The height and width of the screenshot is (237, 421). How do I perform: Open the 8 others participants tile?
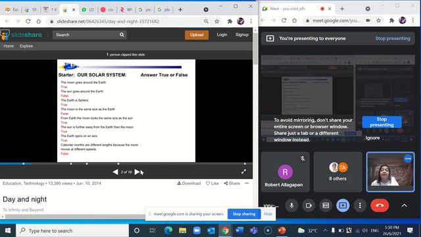click(x=337, y=172)
